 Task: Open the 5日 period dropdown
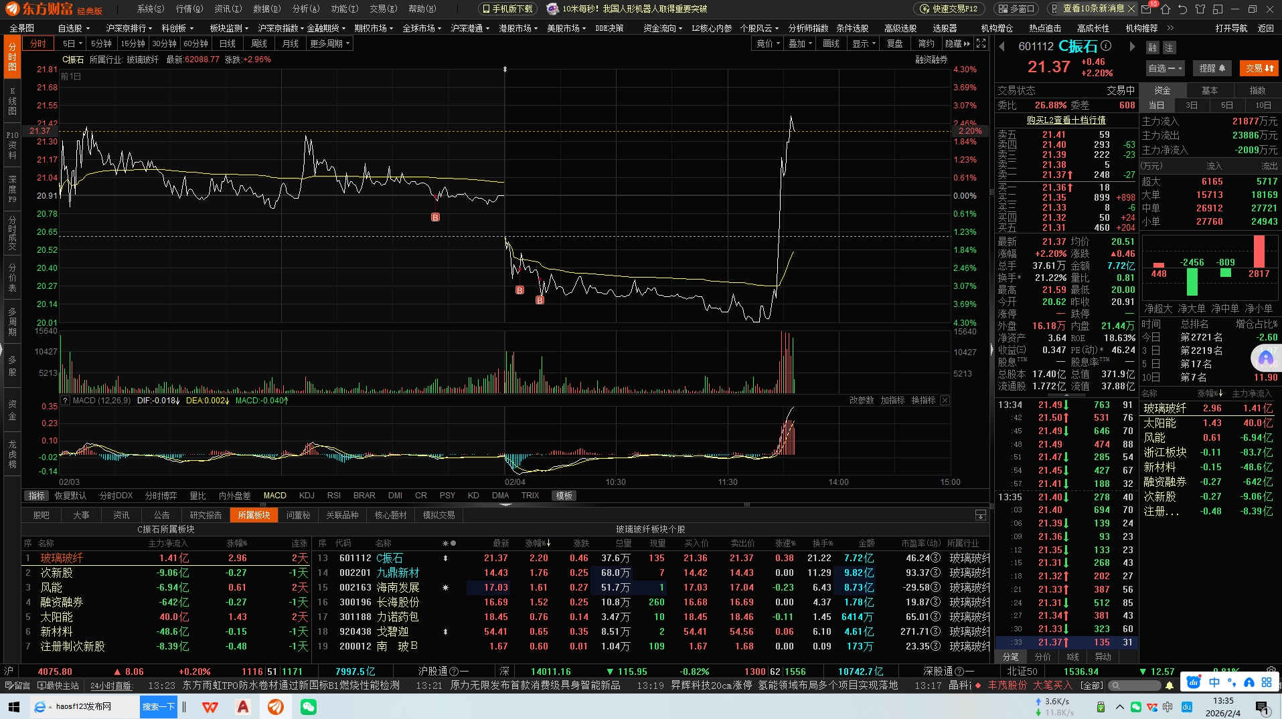point(72,43)
